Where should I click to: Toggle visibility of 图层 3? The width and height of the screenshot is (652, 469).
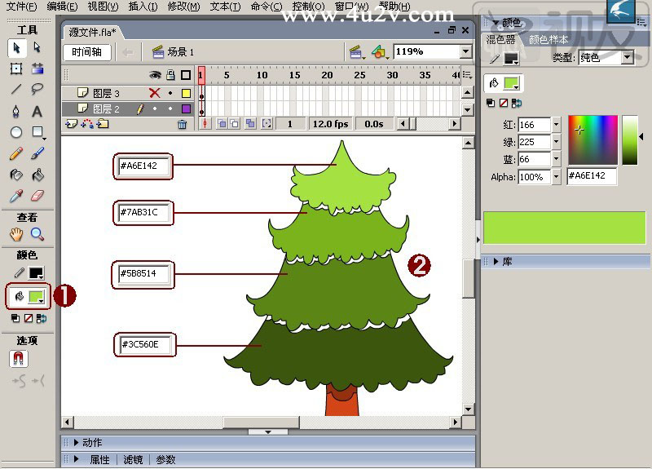point(154,93)
